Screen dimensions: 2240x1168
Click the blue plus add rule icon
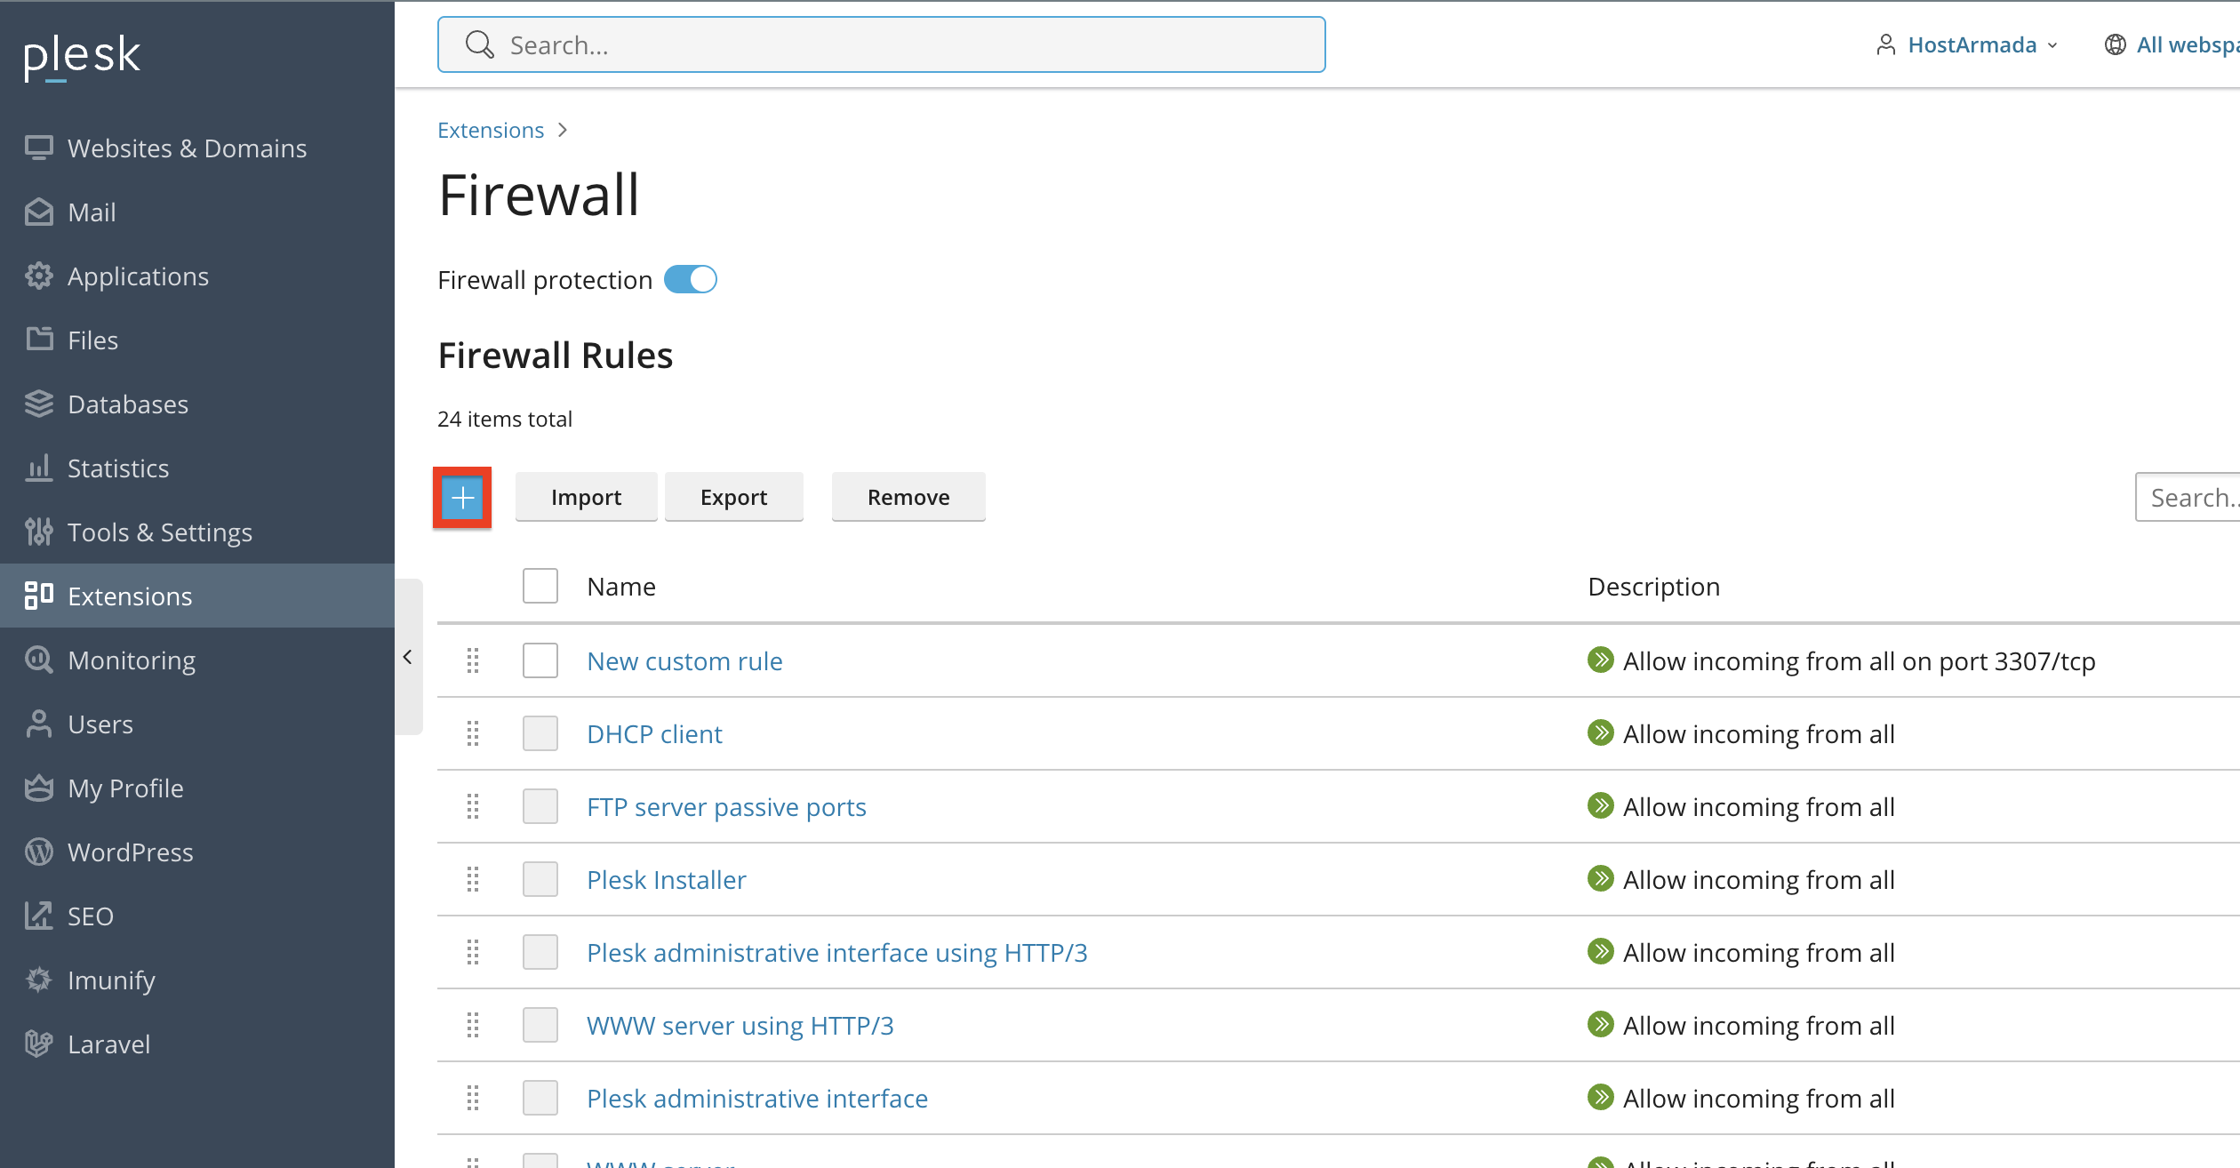click(x=462, y=497)
